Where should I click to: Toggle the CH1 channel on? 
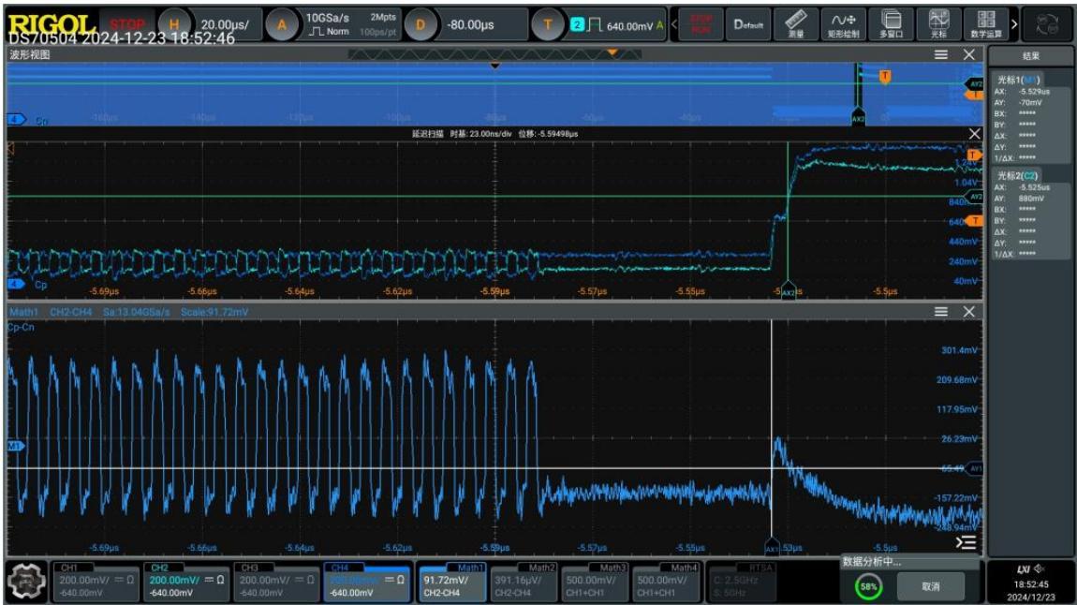[95, 583]
